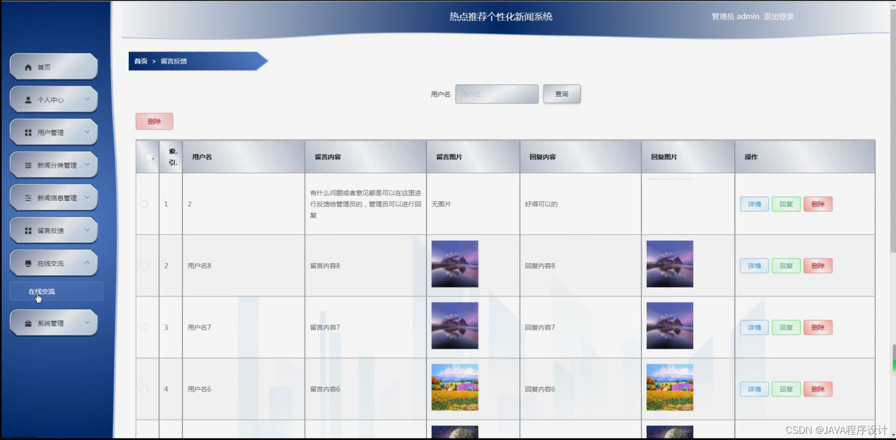Click the list icon beside 新闻分类管理

tap(28, 165)
